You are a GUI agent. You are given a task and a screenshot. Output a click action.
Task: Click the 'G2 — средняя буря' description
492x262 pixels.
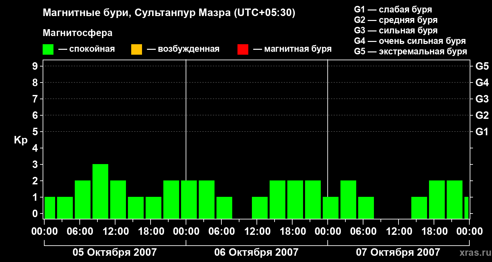tap(396, 20)
